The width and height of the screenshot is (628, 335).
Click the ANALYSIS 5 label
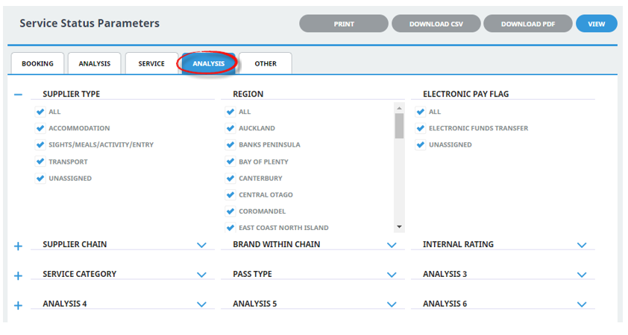click(255, 304)
